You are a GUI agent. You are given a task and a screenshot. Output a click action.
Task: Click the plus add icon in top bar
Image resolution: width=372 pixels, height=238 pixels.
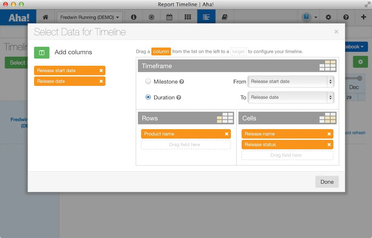(363, 17)
